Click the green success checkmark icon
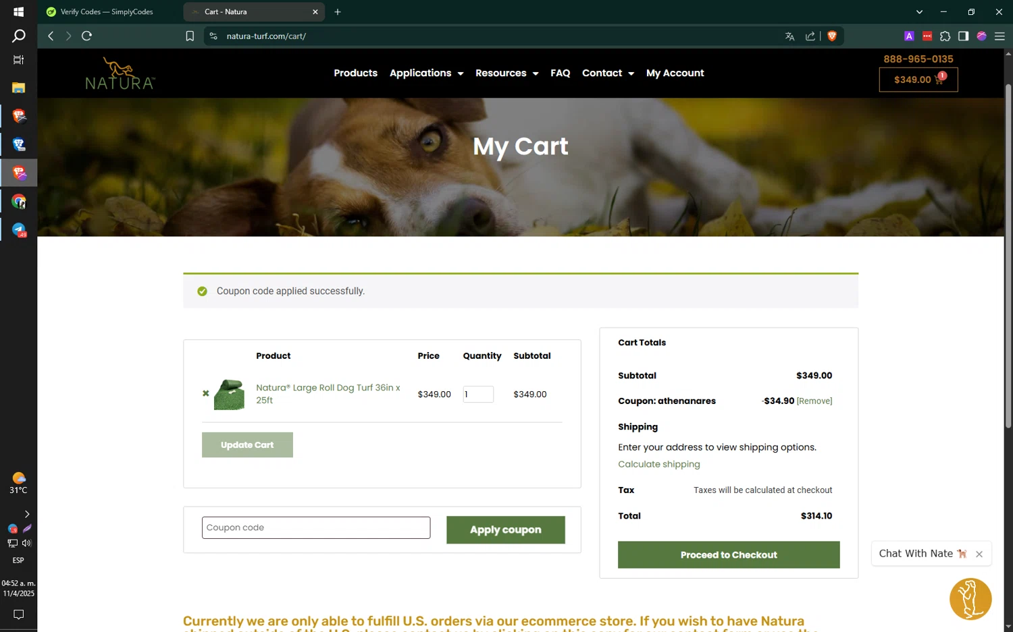 click(x=202, y=291)
